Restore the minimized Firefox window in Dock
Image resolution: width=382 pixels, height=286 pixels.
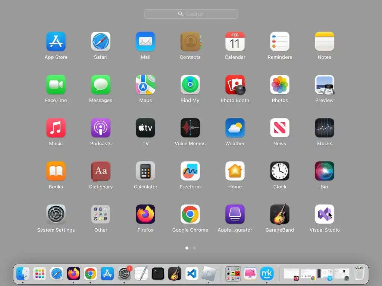pyautogui.click(x=291, y=274)
